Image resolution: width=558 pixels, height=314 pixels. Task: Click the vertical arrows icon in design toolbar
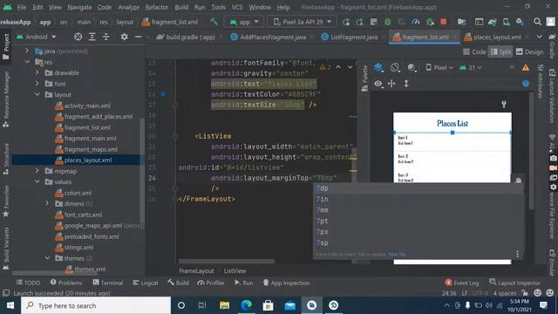coord(406,84)
